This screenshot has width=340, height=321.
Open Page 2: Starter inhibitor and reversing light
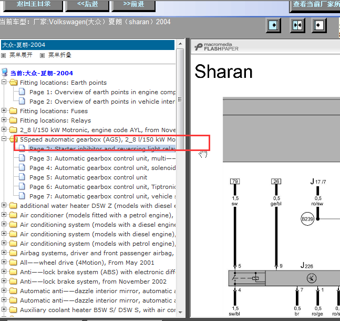[102, 148]
